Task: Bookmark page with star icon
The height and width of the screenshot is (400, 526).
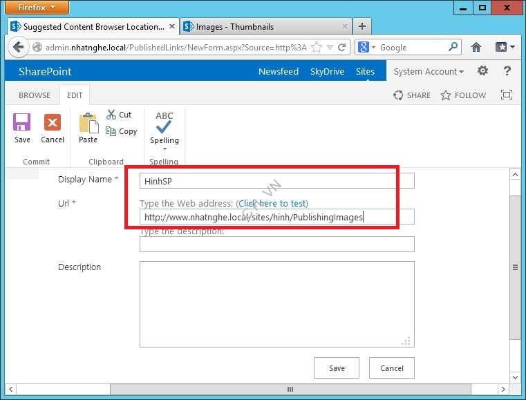Action: (317, 48)
